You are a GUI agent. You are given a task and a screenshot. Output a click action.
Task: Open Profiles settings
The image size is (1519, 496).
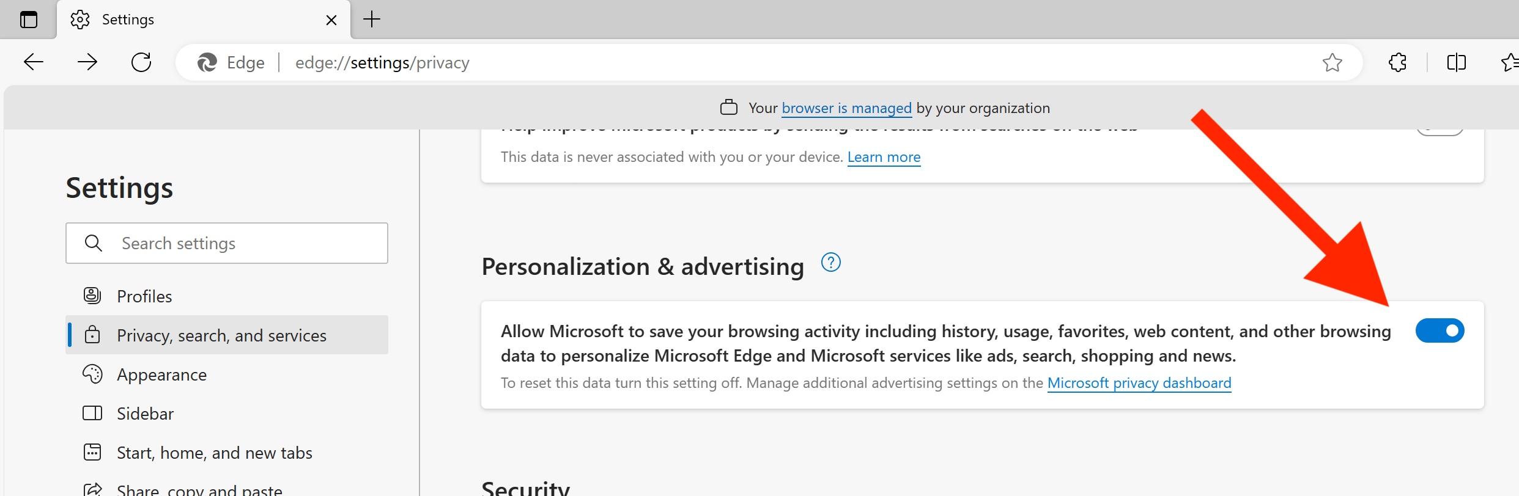point(227,296)
